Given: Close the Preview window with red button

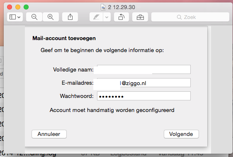Looking at the screenshot, I should point(10,7).
